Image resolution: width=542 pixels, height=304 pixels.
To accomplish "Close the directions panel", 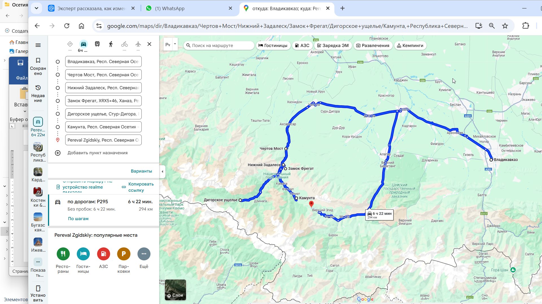I will [x=149, y=44].
